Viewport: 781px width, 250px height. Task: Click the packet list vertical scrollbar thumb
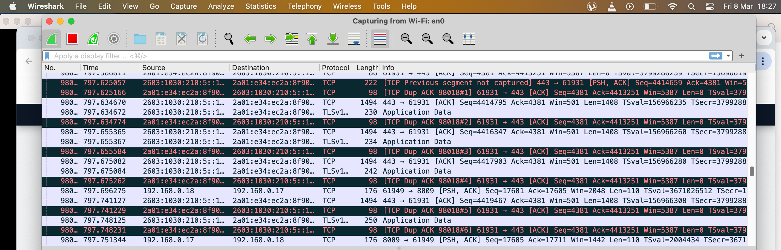click(752, 171)
